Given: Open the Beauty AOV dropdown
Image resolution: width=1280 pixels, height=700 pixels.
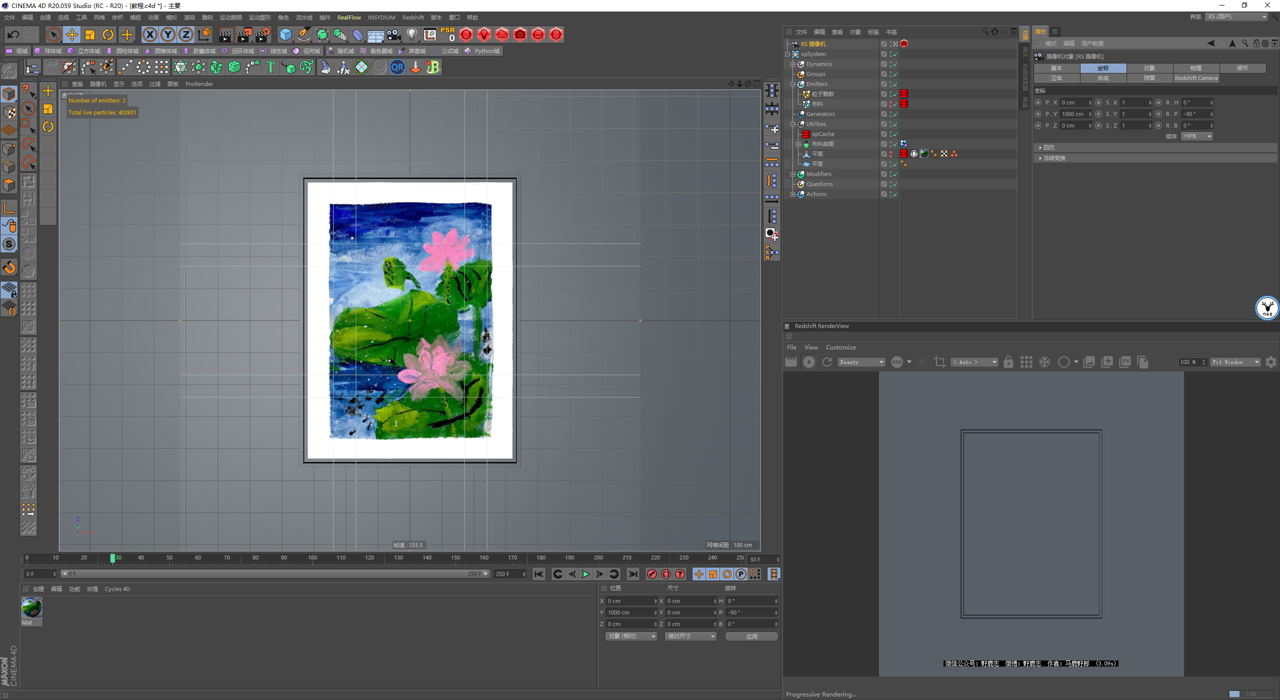Looking at the screenshot, I should click(x=861, y=362).
